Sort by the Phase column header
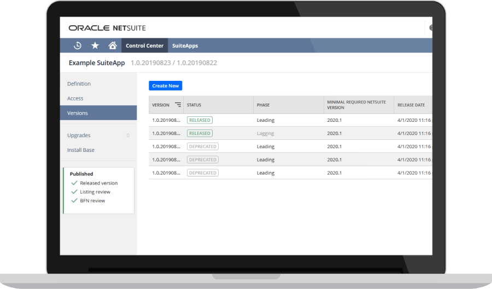Image resolution: width=492 pixels, height=289 pixels. [263, 105]
